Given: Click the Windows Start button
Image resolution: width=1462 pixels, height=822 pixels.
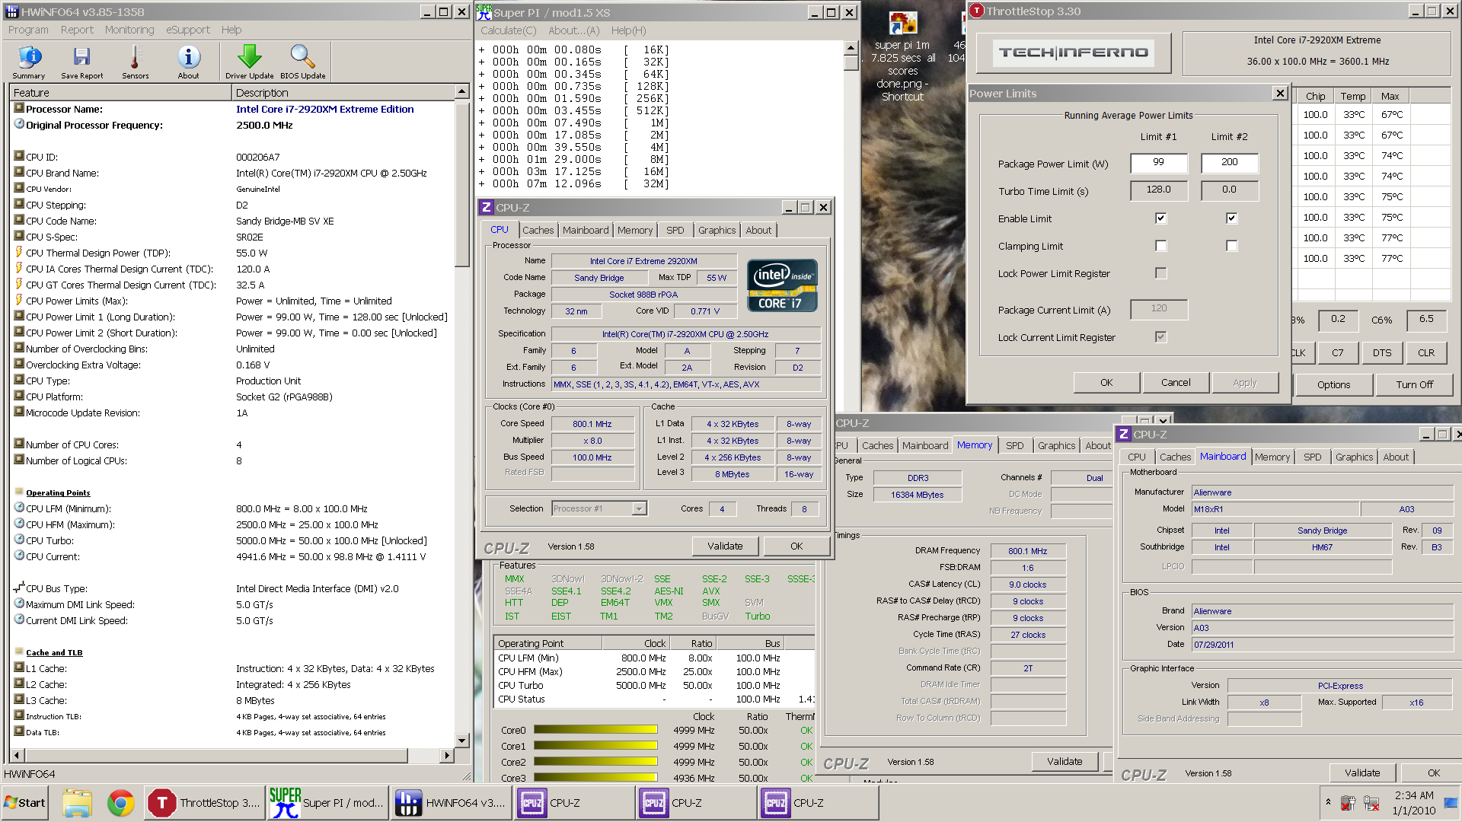Looking at the screenshot, I should (x=24, y=803).
